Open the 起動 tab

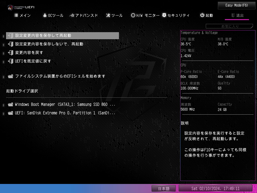[207, 15]
